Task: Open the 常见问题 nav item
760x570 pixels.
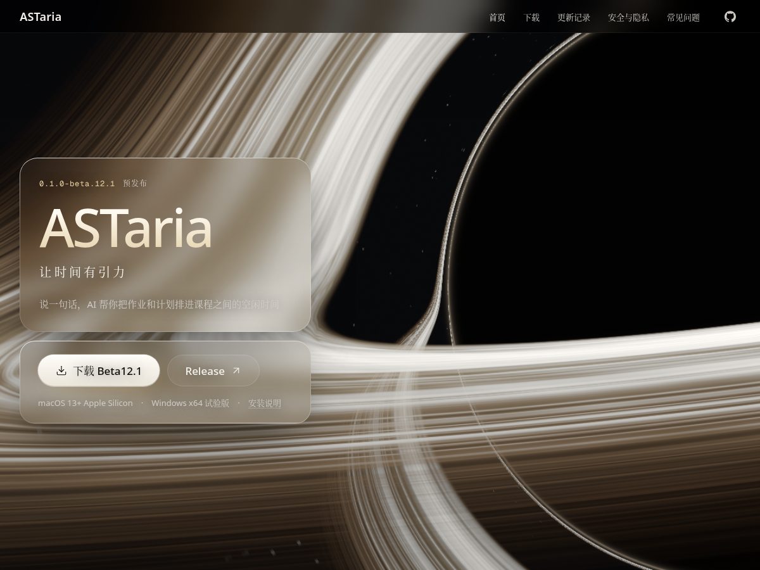Action: click(x=683, y=17)
